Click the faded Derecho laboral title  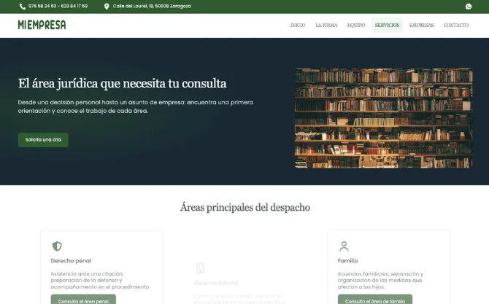click(x=216, y=283)
